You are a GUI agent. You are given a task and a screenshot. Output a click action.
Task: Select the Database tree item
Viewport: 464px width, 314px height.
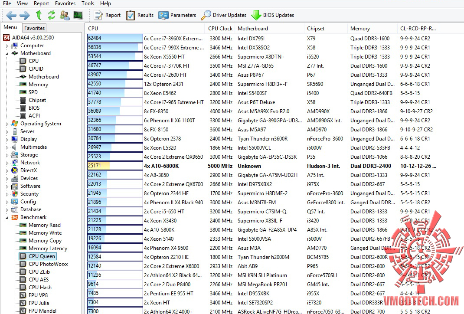tap(31, 209)
